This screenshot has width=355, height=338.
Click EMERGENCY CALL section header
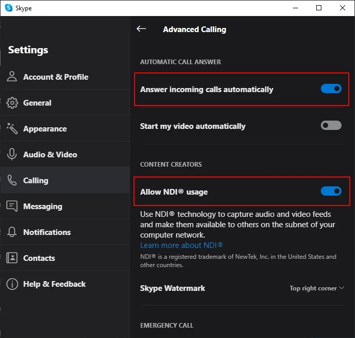(167, 326)
